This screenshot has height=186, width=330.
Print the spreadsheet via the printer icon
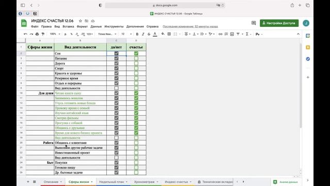[x=37, y=34]
